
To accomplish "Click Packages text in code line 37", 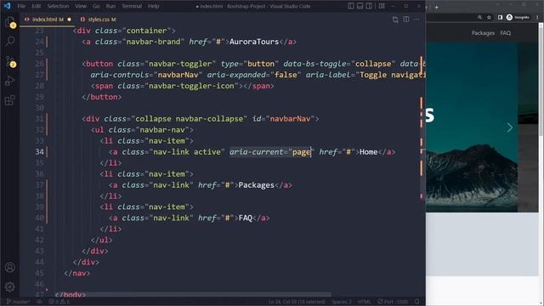I will pos(256,185).
